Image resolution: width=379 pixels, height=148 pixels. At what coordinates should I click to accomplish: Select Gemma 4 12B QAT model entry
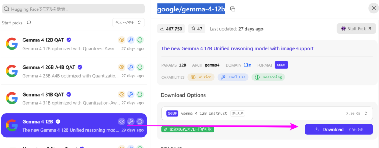tap(73, 44)
